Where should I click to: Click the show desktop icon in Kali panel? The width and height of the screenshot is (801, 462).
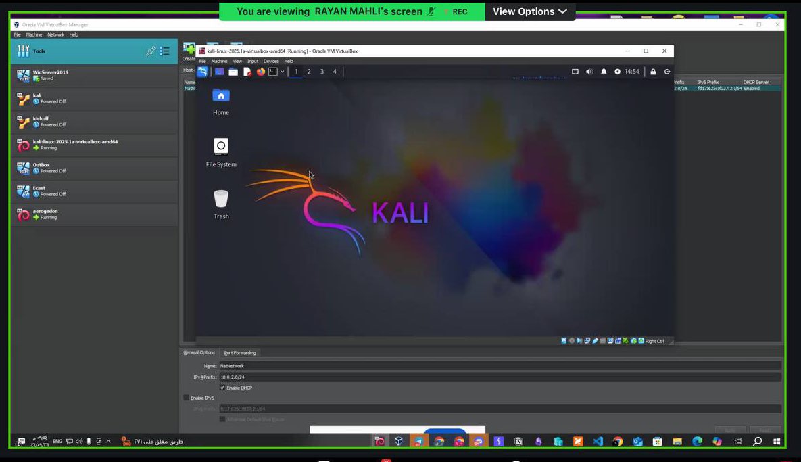[x=219, y=72]
